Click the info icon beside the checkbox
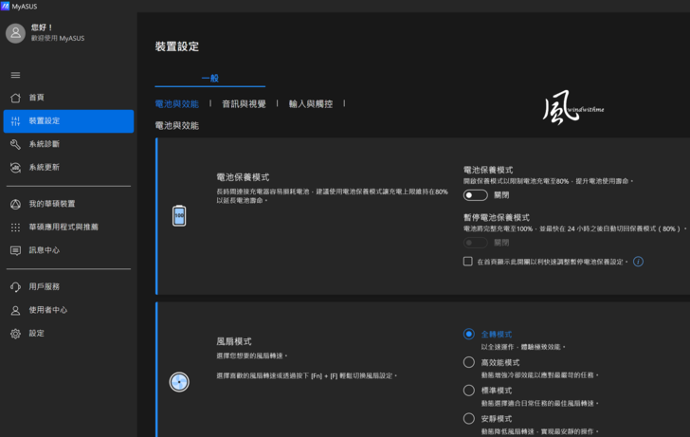The image size is (690, 437). [x=638, y=262]
